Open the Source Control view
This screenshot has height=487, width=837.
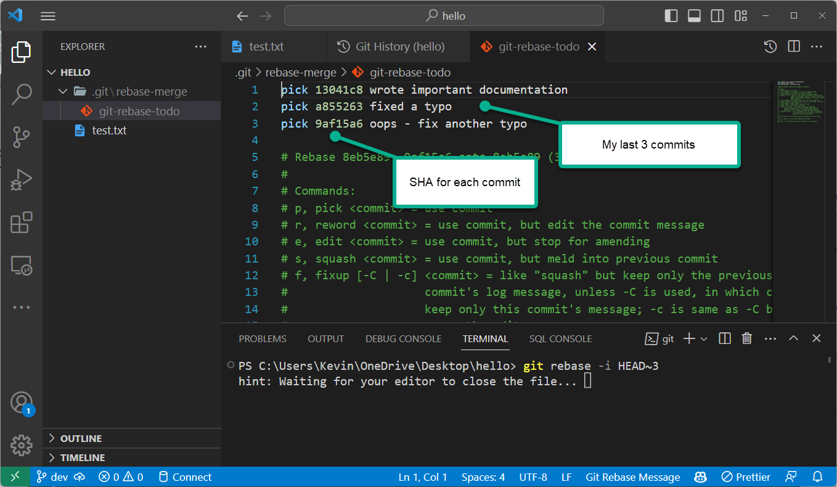tap(21, 137)
